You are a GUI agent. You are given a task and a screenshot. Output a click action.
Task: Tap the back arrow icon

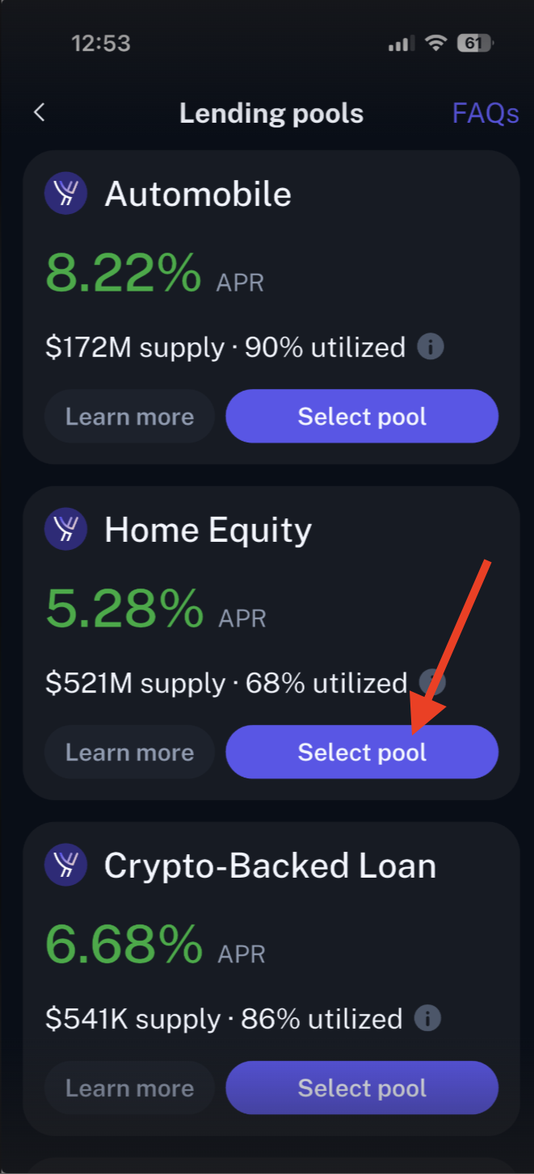[39, 113]
